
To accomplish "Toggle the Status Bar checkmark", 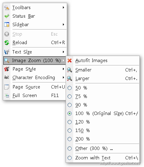I will pos(7,16).
